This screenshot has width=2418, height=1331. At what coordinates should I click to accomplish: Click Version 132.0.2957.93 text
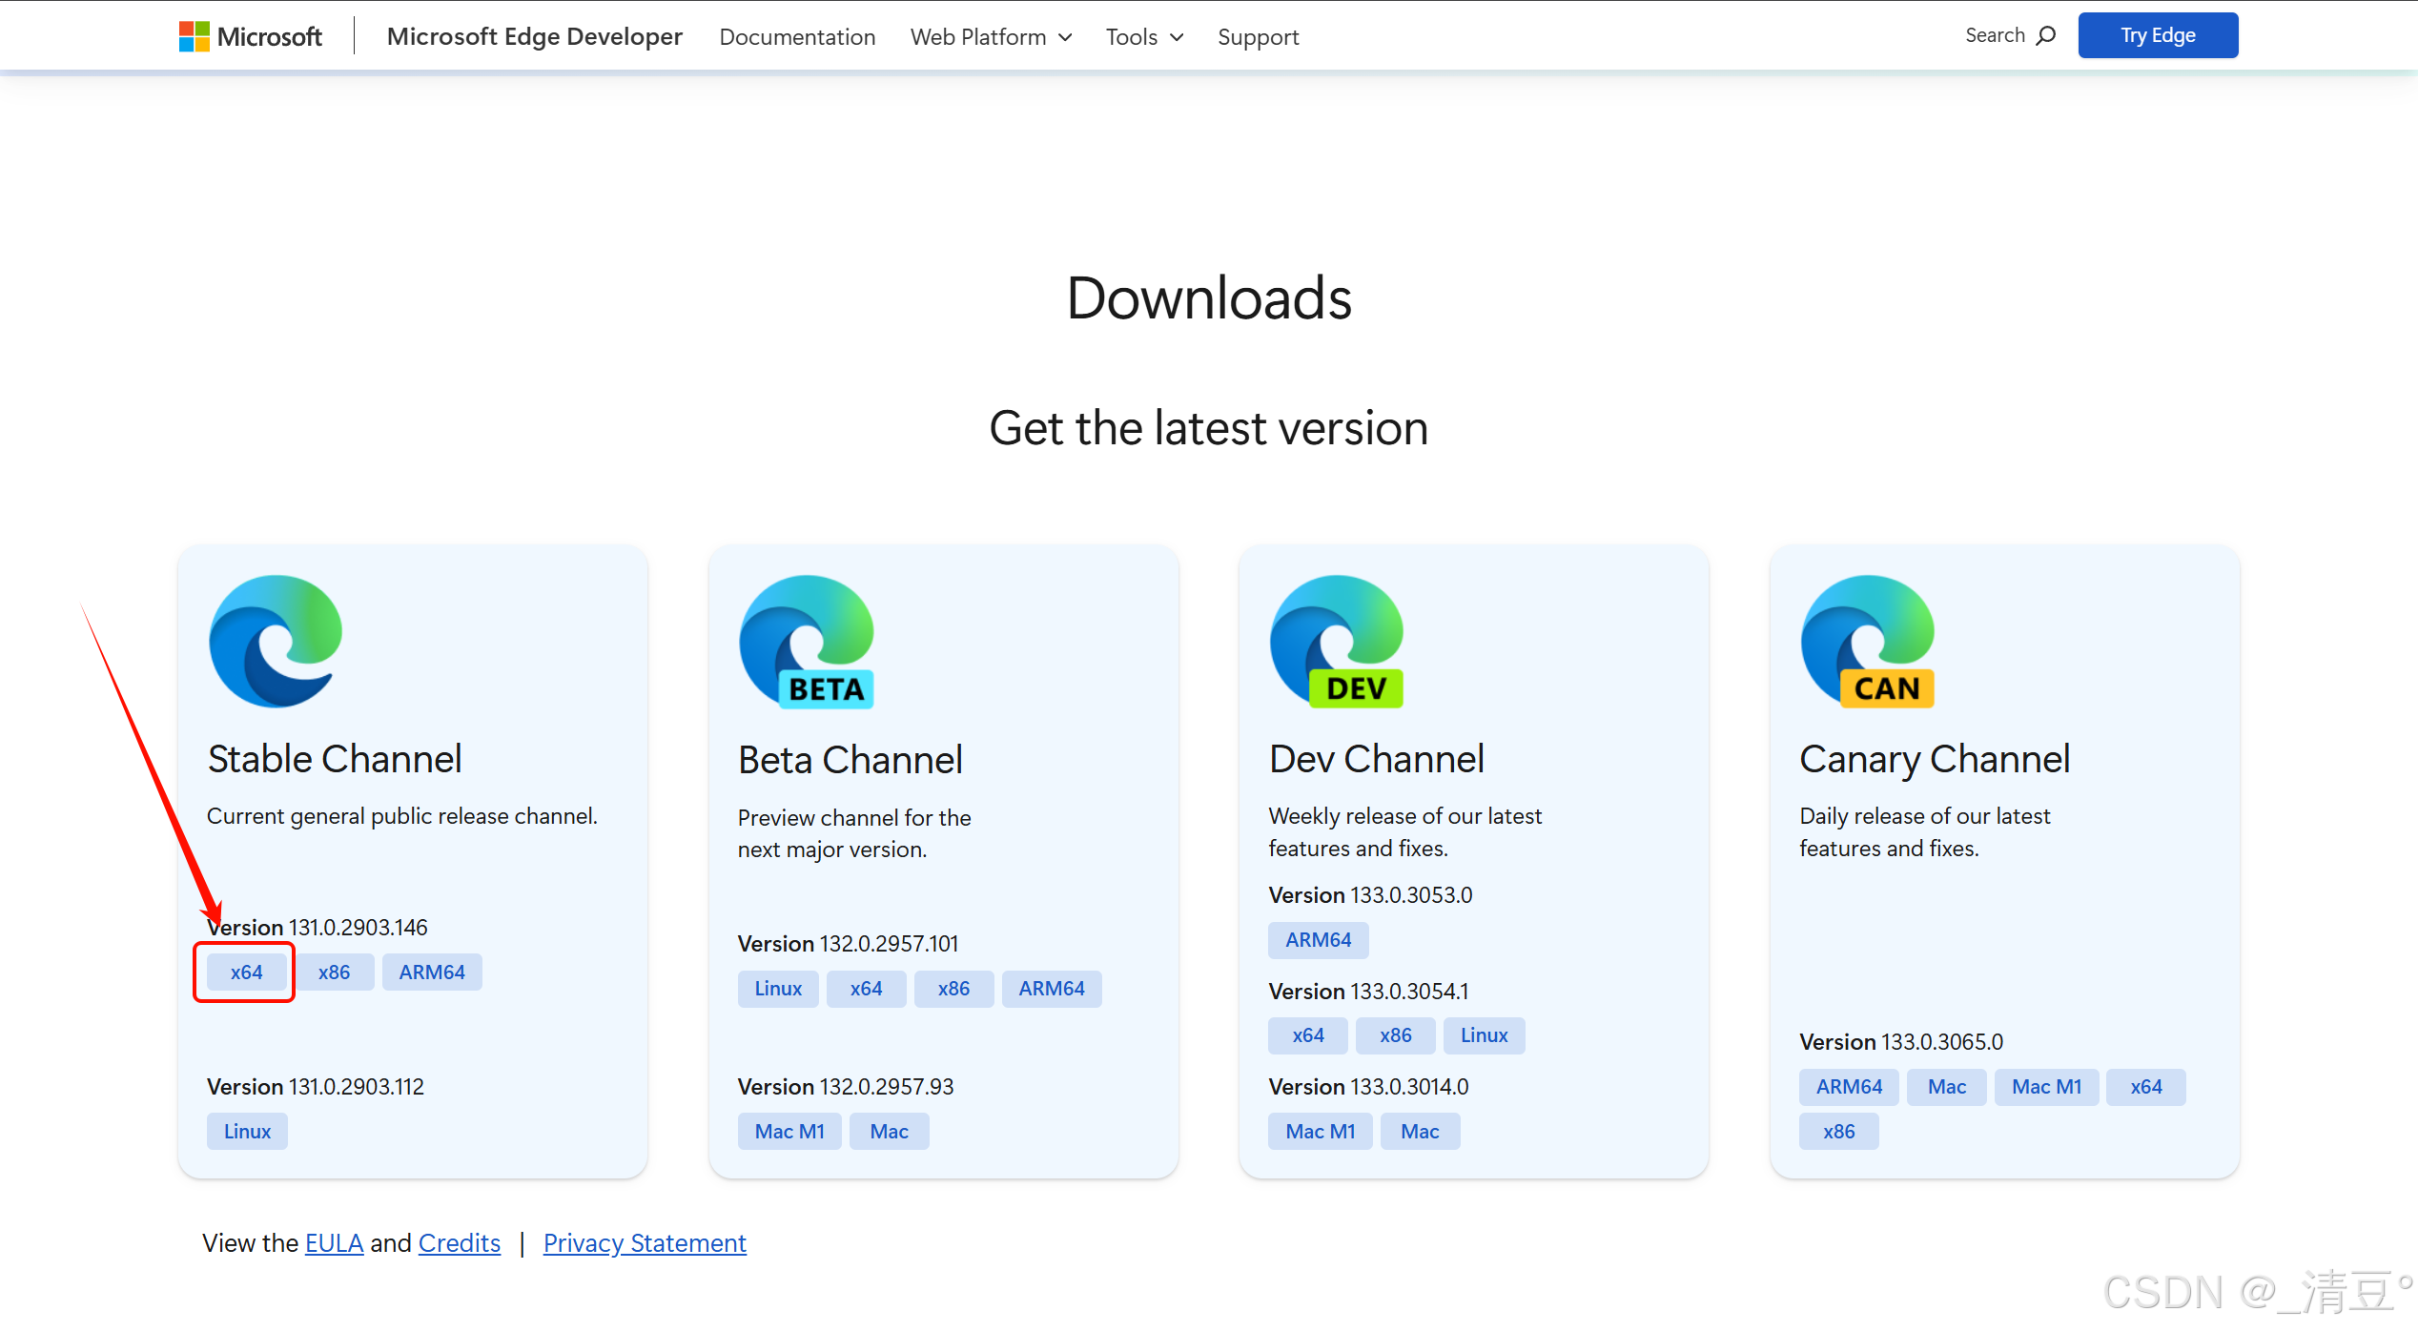click(x=846, y=1087)
